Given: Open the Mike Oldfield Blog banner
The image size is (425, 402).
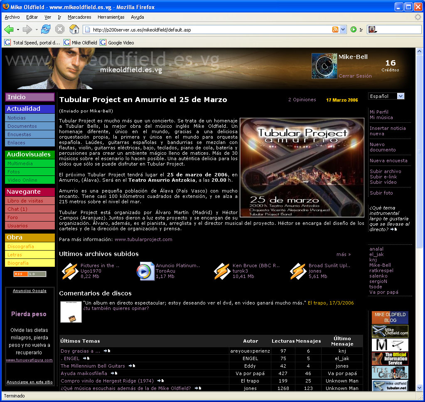Looking at the screenshot, I should click(x=390, y=317).
